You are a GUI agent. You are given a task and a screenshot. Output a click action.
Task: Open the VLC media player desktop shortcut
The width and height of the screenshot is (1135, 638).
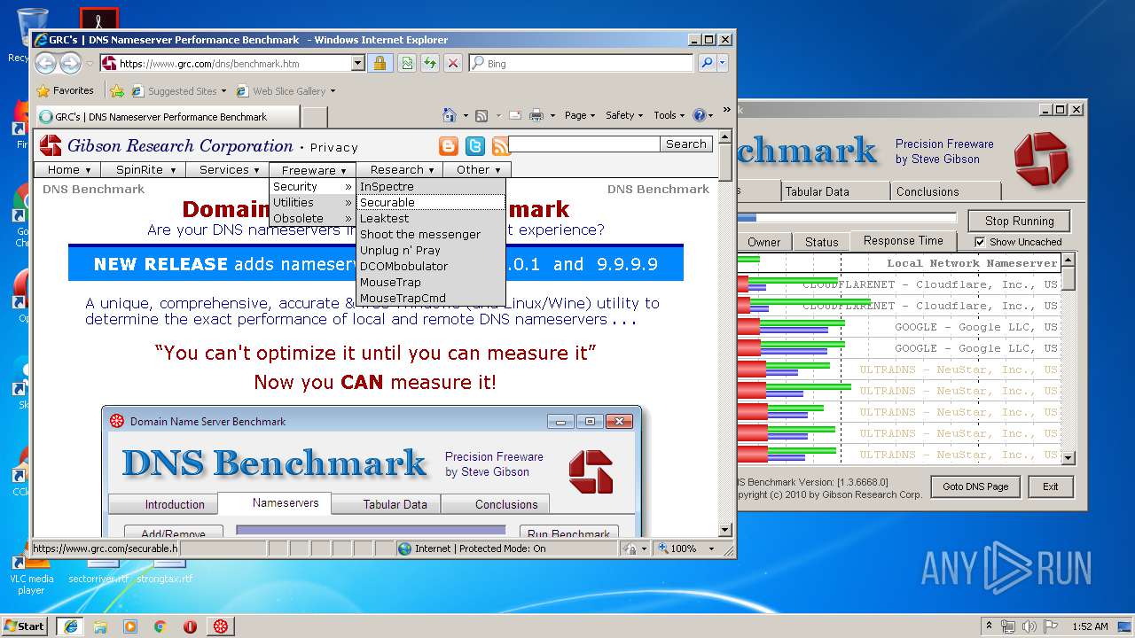(x=31, y=573)
